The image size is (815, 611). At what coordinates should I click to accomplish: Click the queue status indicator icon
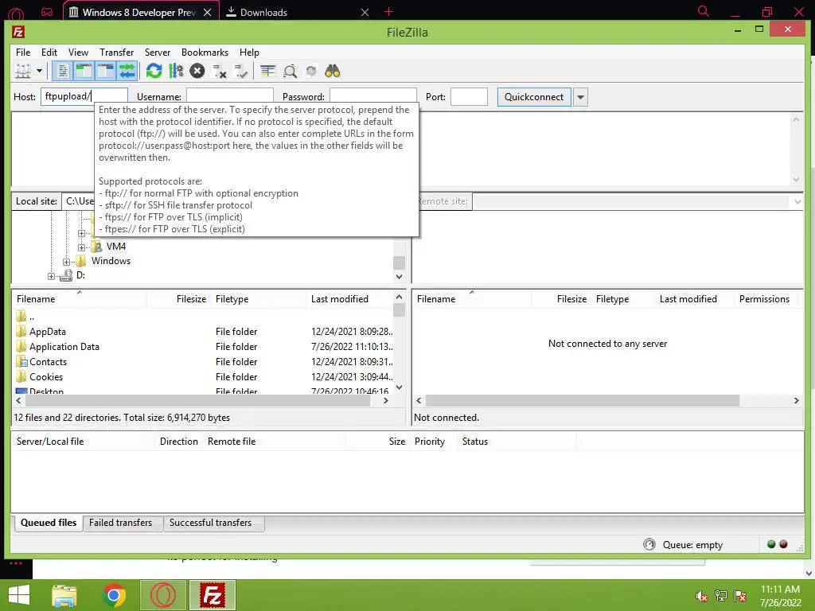(x=649, y=544)
